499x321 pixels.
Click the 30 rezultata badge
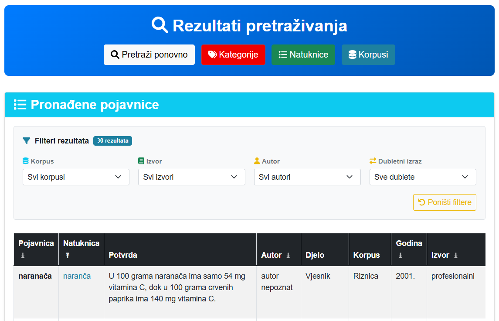pos(112,141)
